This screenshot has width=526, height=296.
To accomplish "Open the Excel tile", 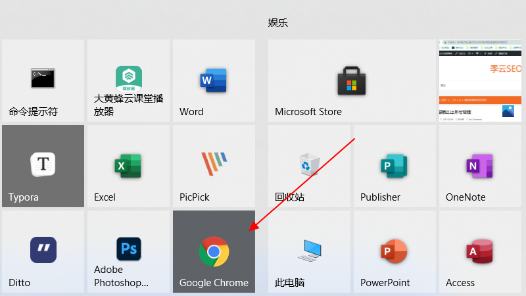I will [128, 166].
